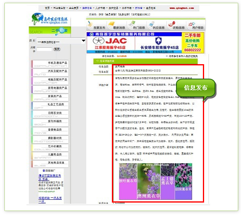Open the 艺术收藏类 category
The width and height of the screenshot is (241, 215).
(50, 148)
